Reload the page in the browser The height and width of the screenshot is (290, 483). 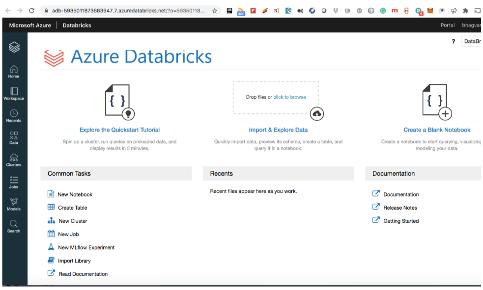(x=31, y=11)
